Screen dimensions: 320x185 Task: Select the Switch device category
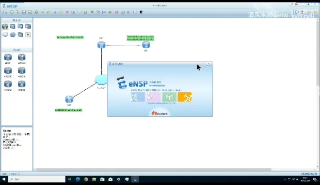click(13, 26)
